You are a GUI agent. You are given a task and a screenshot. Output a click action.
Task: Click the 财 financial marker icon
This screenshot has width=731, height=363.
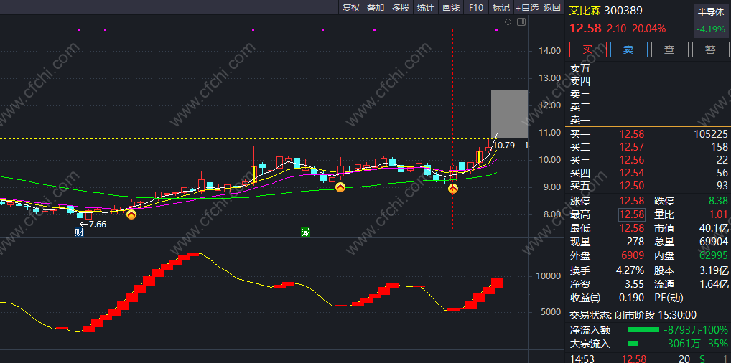(x=79, y=232)
